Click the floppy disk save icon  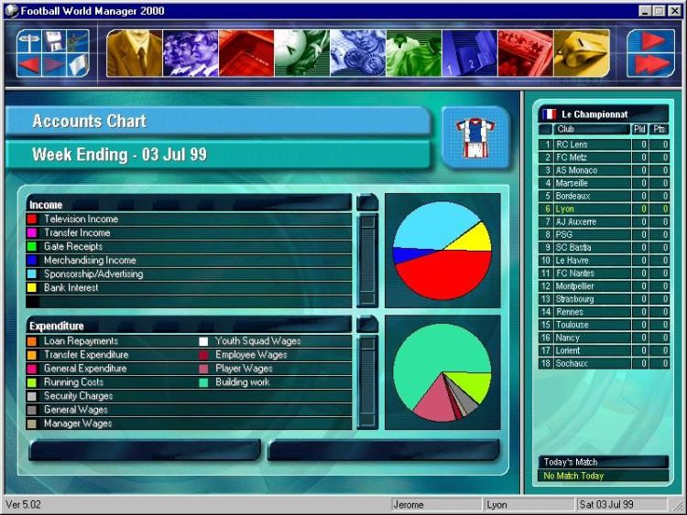[x=54, y=40]
